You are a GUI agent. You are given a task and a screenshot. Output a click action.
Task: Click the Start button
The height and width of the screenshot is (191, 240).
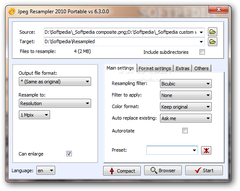click(x=204, y=170)
